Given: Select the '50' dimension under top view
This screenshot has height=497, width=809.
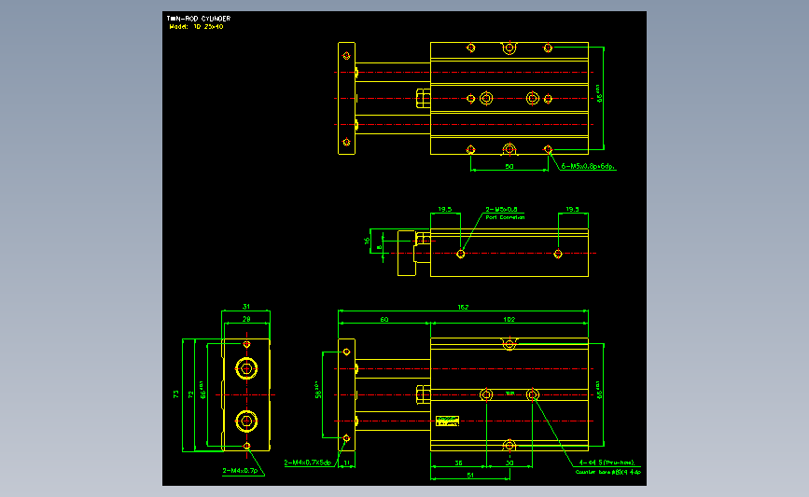Looking at the screenshot, I should click(509, 167).
